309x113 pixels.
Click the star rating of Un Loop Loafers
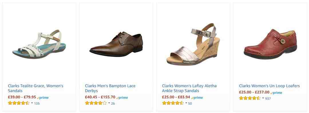[250, 98]
